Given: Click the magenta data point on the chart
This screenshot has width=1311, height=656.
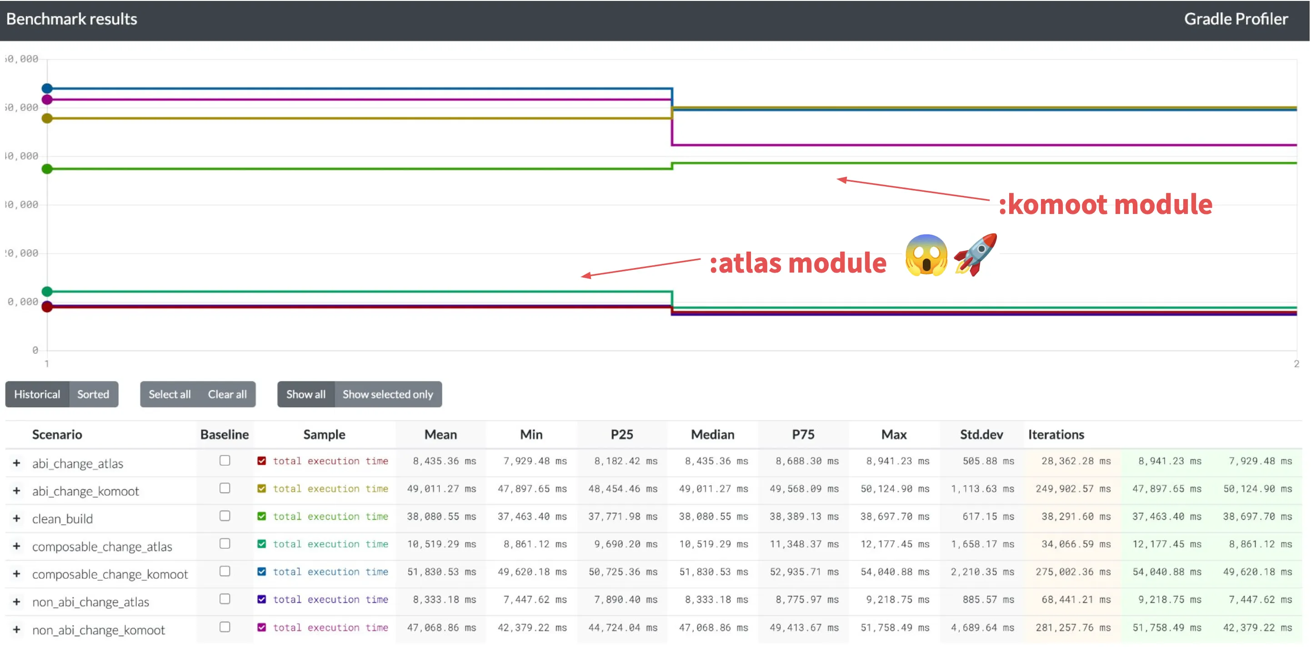Looking at the screenshot, I should click(47, 99).
